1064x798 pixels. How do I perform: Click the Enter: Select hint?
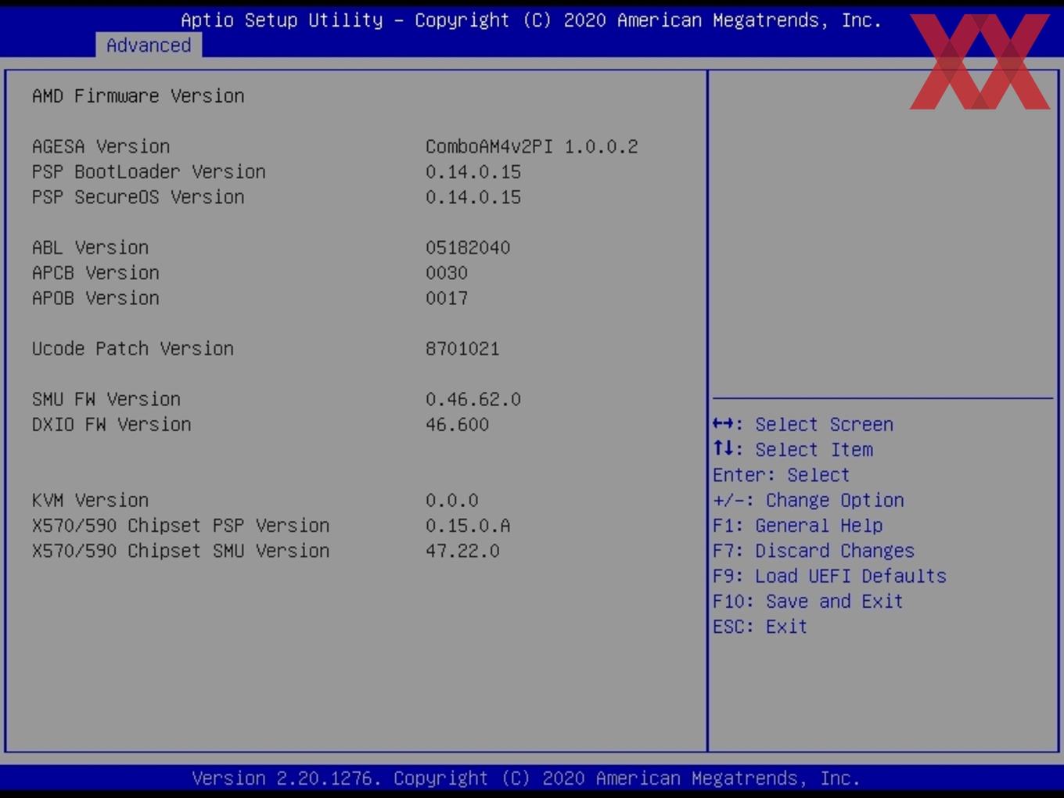pyautogui.click(x=781, y=475)
